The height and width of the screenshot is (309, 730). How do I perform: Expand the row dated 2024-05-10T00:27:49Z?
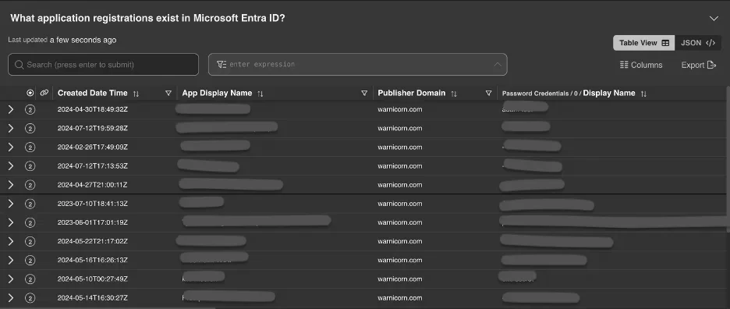pyautogui.click(x=11, y=279)
